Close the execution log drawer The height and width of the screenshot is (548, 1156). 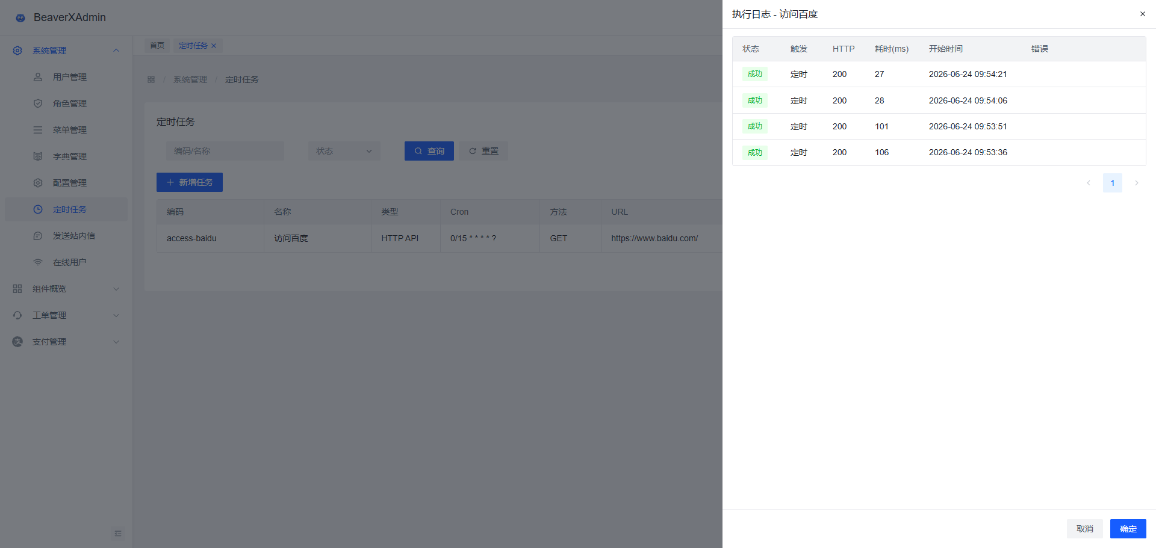tap(1142, 14)
